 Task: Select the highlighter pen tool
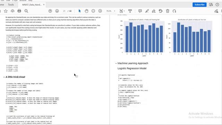click(x=147, y=11)
